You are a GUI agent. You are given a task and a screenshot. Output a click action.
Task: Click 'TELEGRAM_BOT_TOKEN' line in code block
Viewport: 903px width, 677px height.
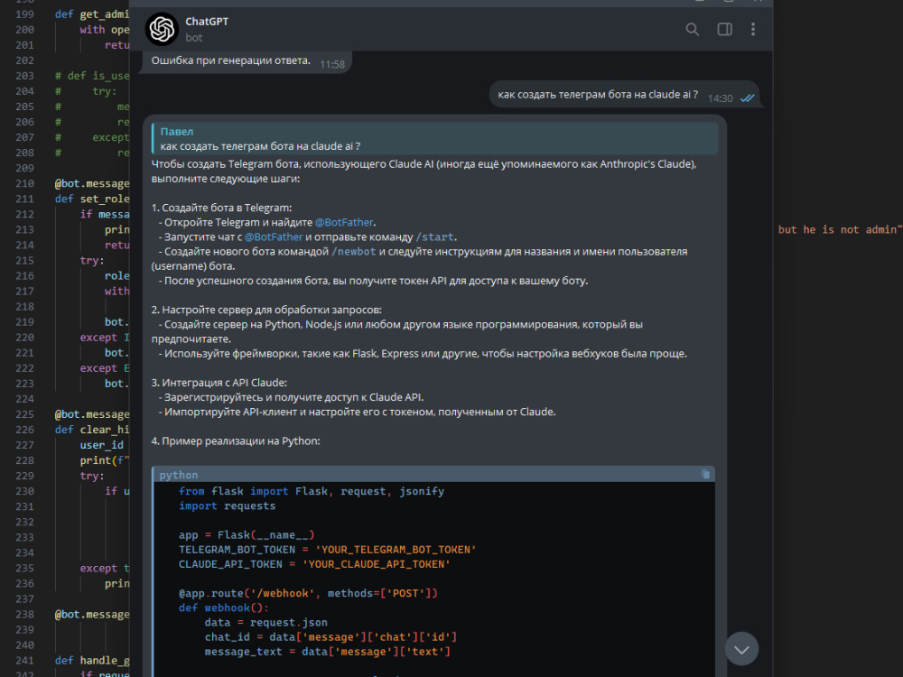click(327, 550)
